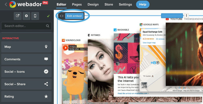Screen dimensions: 203x104
Task: Click the Equal Exchange Cafe title
Action: coord(152,32)
